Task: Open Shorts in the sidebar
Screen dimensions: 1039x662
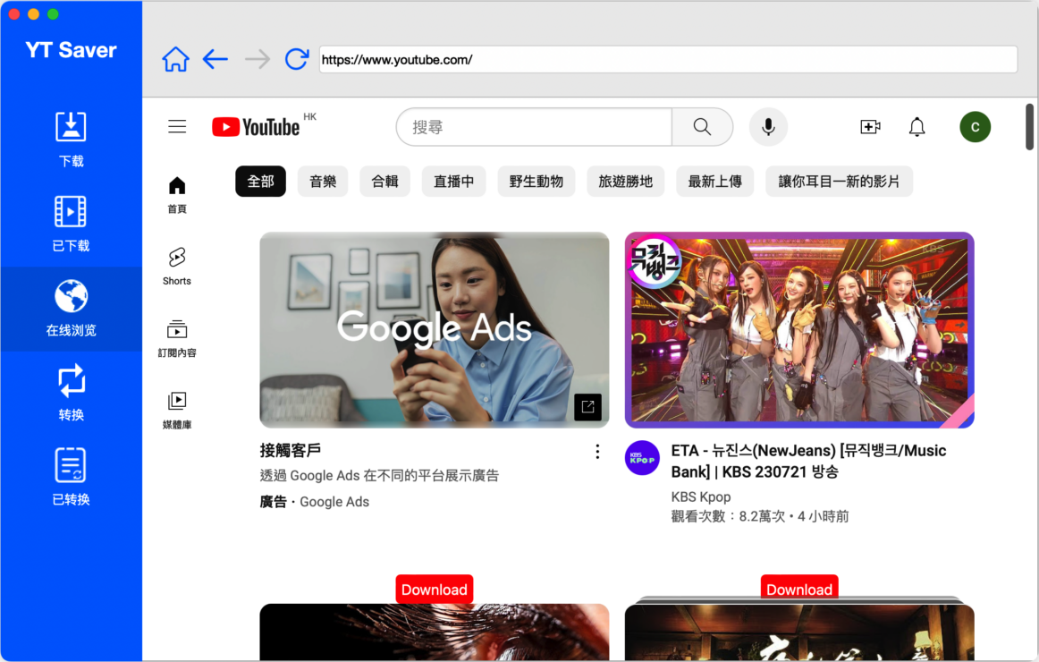Action: coord(177,267)
